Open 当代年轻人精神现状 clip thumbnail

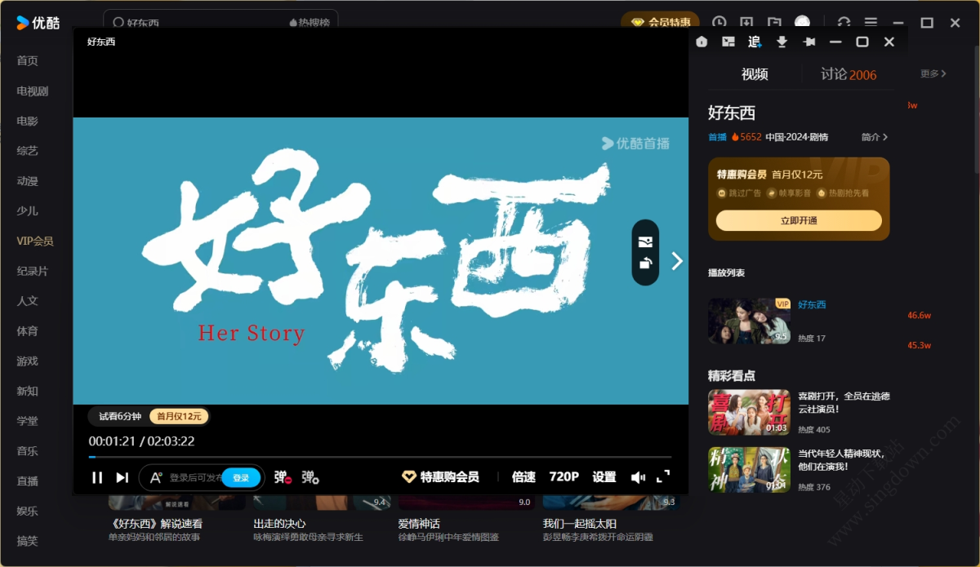click(749, 469)
